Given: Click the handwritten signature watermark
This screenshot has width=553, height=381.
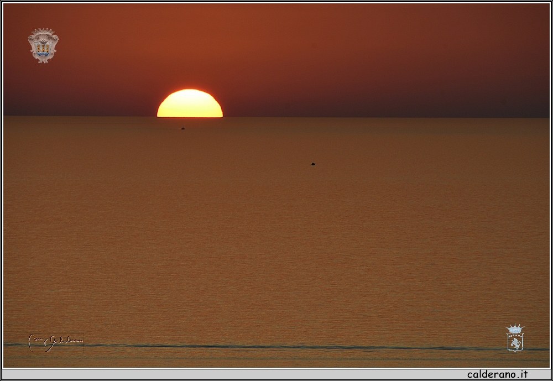Looking at the screenshot, I should [55, 343].
